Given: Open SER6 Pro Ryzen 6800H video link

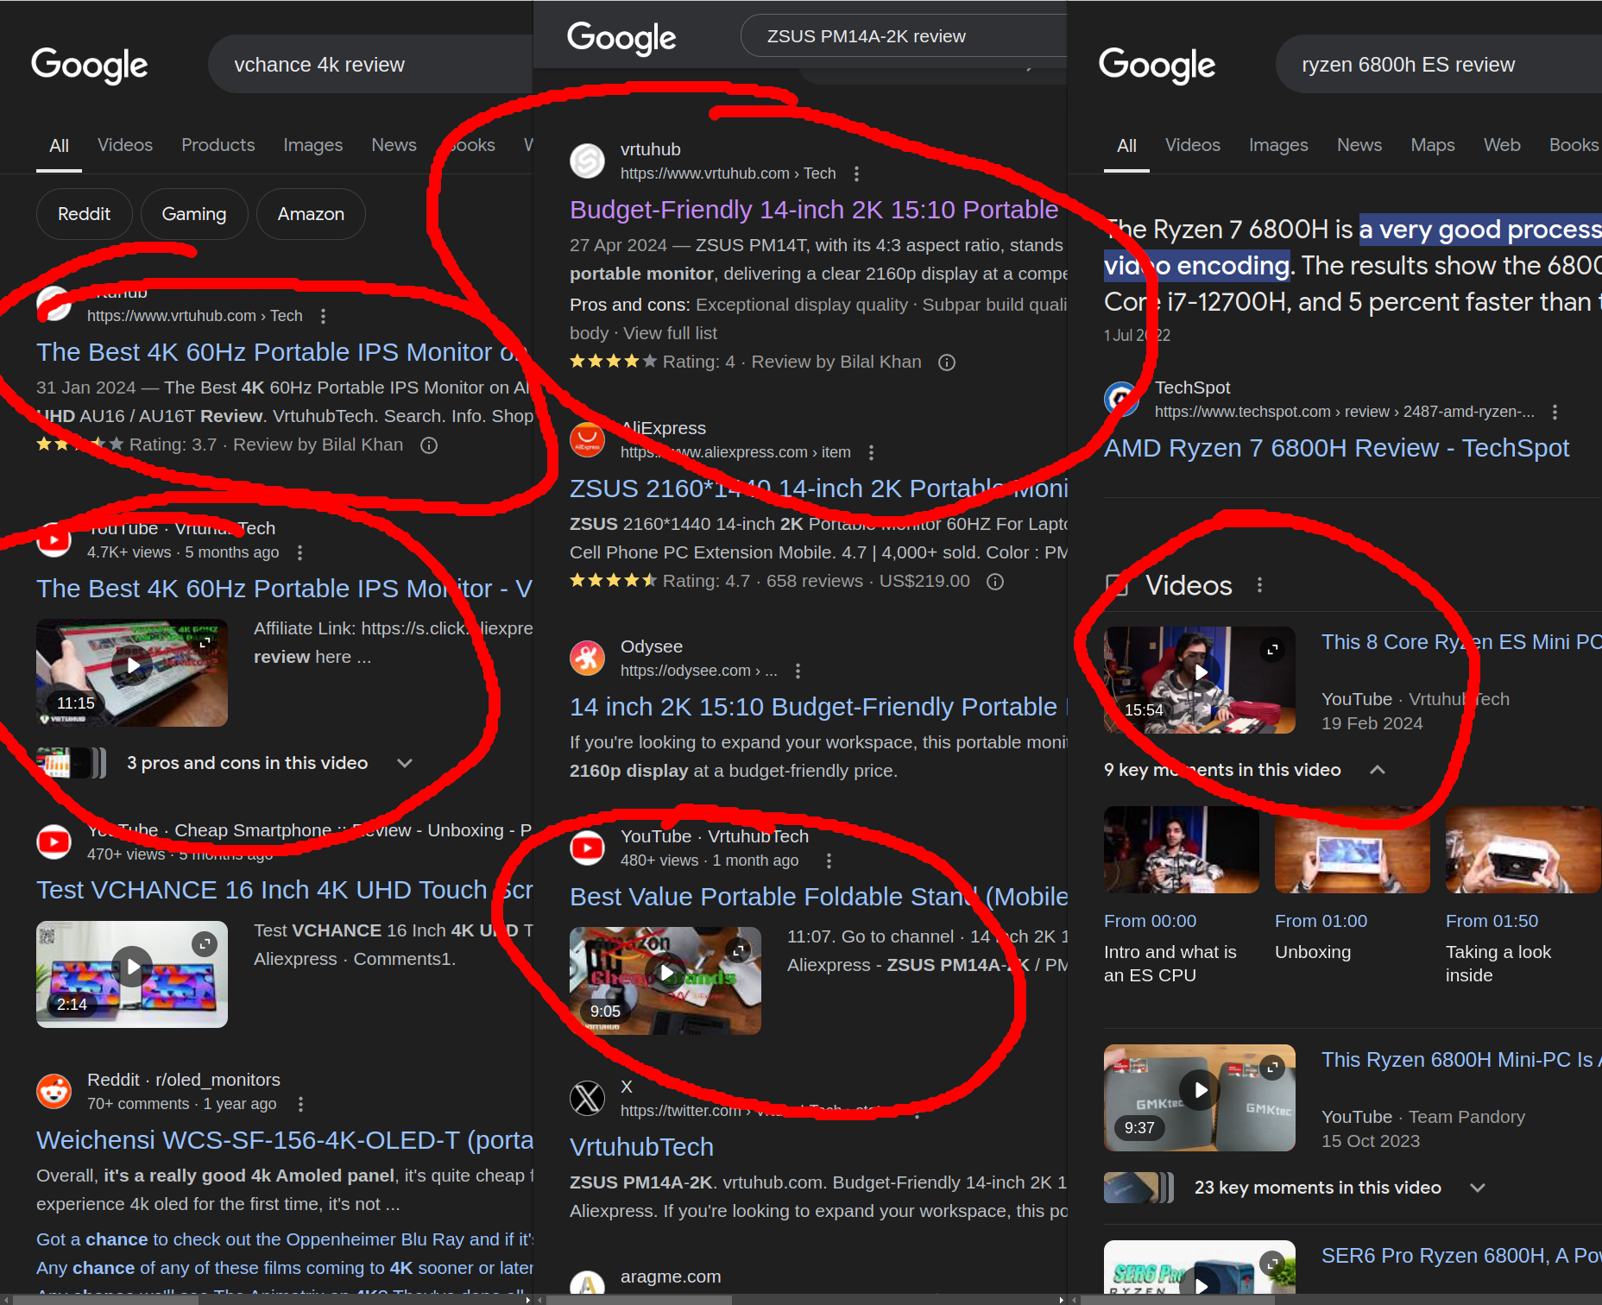Looking at the screenshot, I should coord(1461,1256).
